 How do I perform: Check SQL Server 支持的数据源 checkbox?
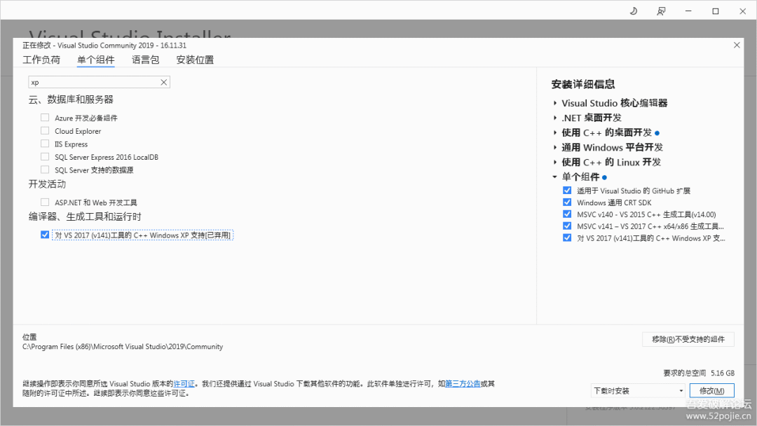(45, 170)
